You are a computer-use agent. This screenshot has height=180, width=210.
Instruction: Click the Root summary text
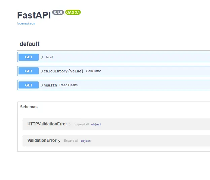pos(49,57)
